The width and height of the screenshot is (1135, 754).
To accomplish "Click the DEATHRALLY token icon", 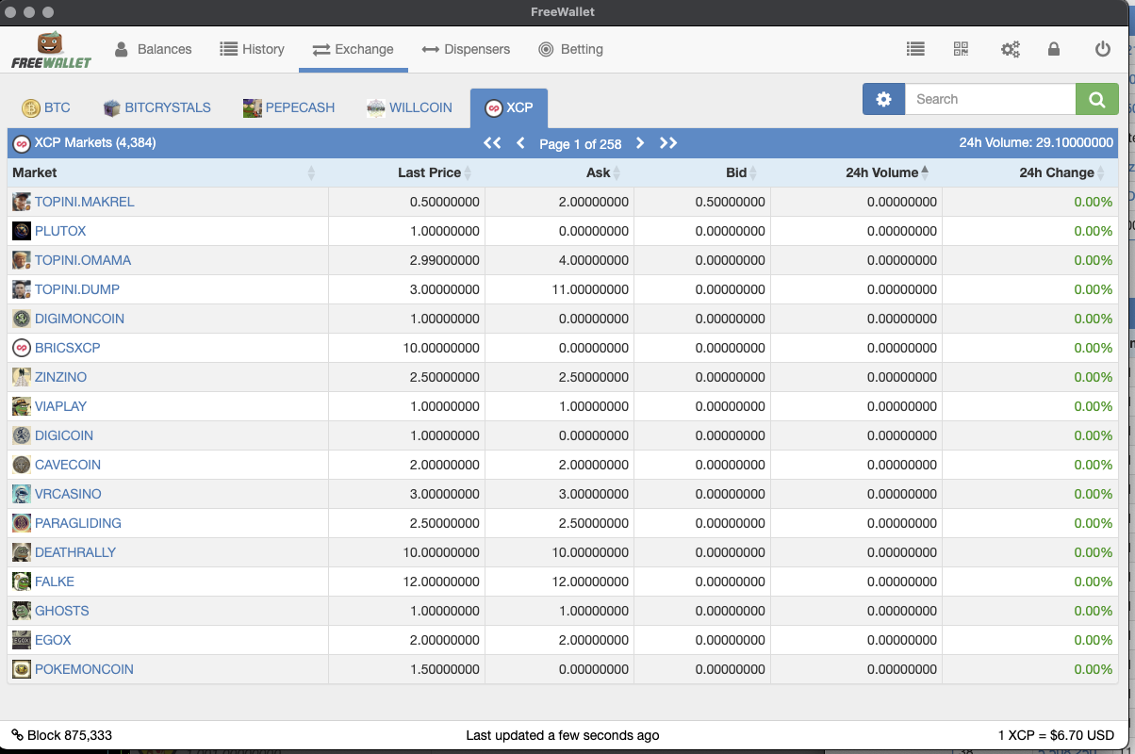I will [x=22, y=552].
